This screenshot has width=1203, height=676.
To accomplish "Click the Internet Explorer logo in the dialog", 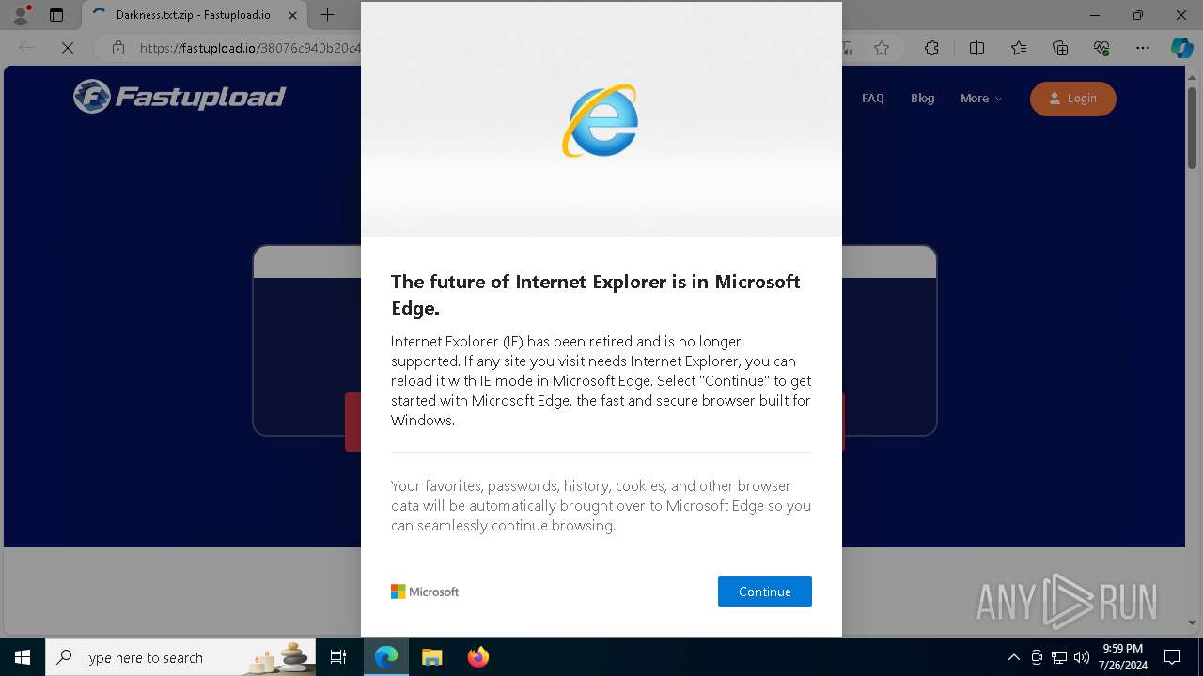I will [601, 121].
